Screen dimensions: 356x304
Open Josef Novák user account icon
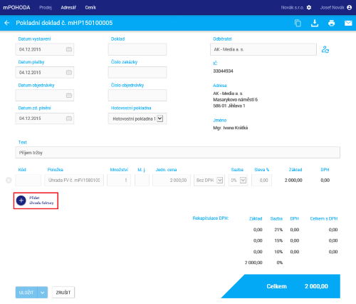click(x=349, y=7)
